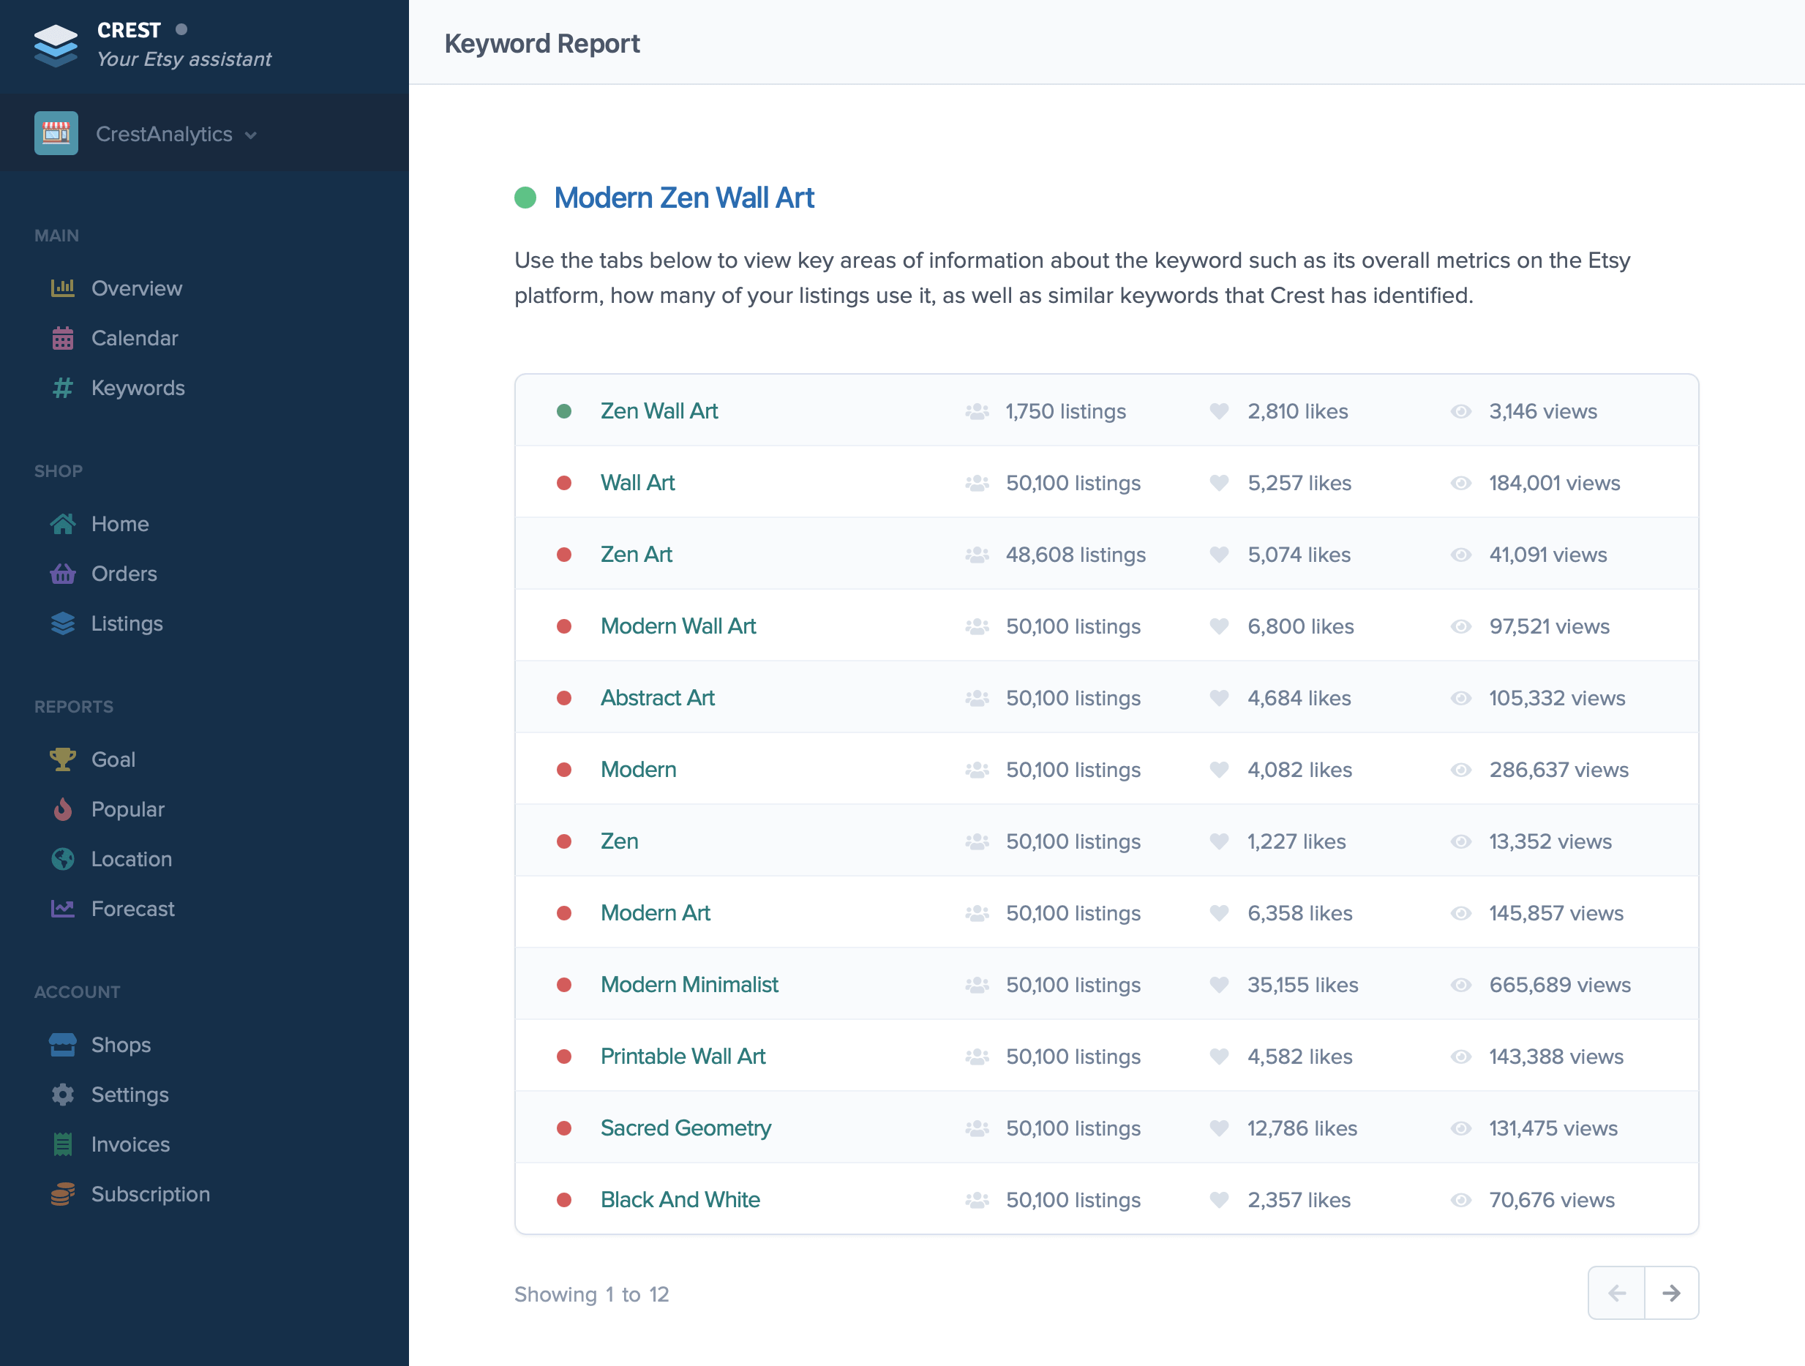The image size is (1805, 1366).
Task: Click the Calendar icon in the sidebar
Action: 62,338
